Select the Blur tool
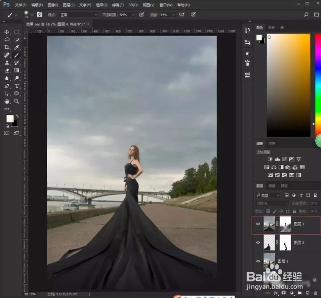Image resolution: width=321 pixels, height=298 pixels. 7,78
